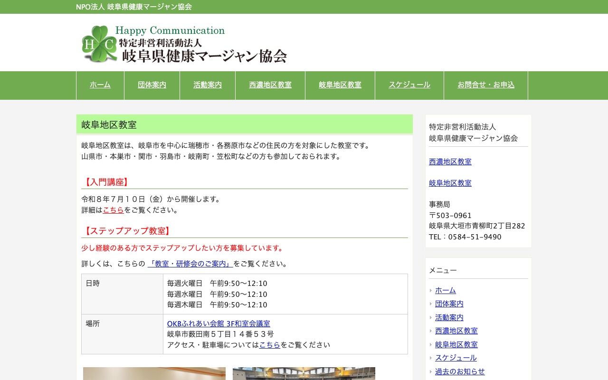Click the OKBふれあい会館 3F和室会議室 link
This screenshot has width=608, height=380.
pyautogui.click(x=218, y=323)
